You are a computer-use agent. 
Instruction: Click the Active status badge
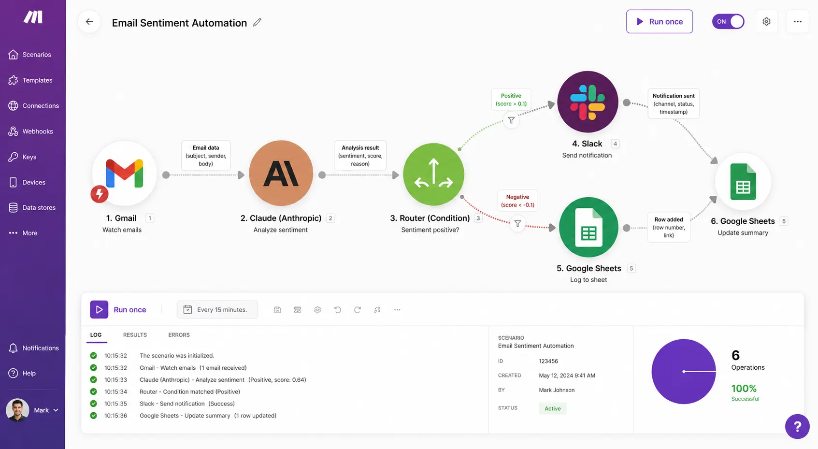click(553, 408)
